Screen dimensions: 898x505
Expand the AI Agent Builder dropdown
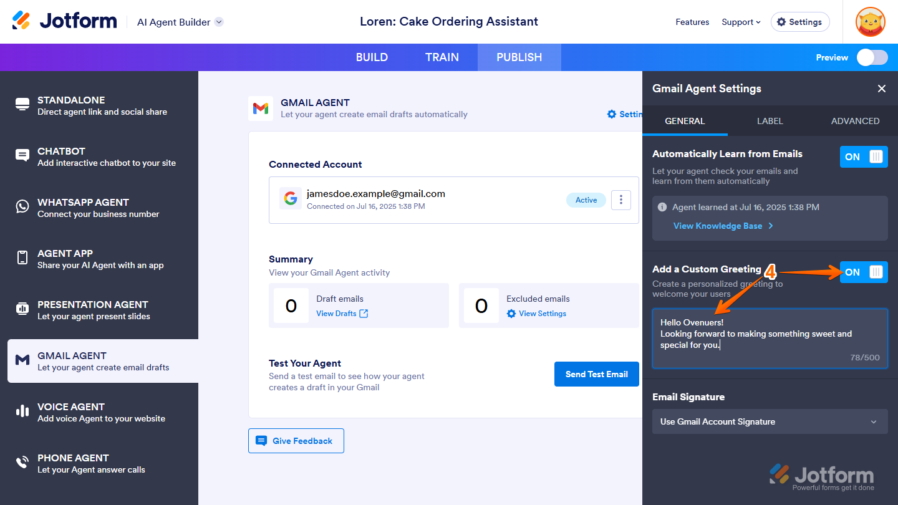[x=219, y=22]
